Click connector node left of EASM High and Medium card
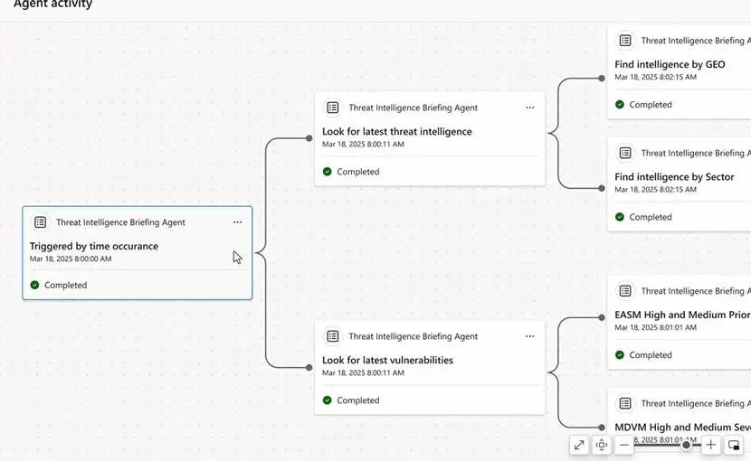This screenshot has height=461, width=751. point(602,317)
